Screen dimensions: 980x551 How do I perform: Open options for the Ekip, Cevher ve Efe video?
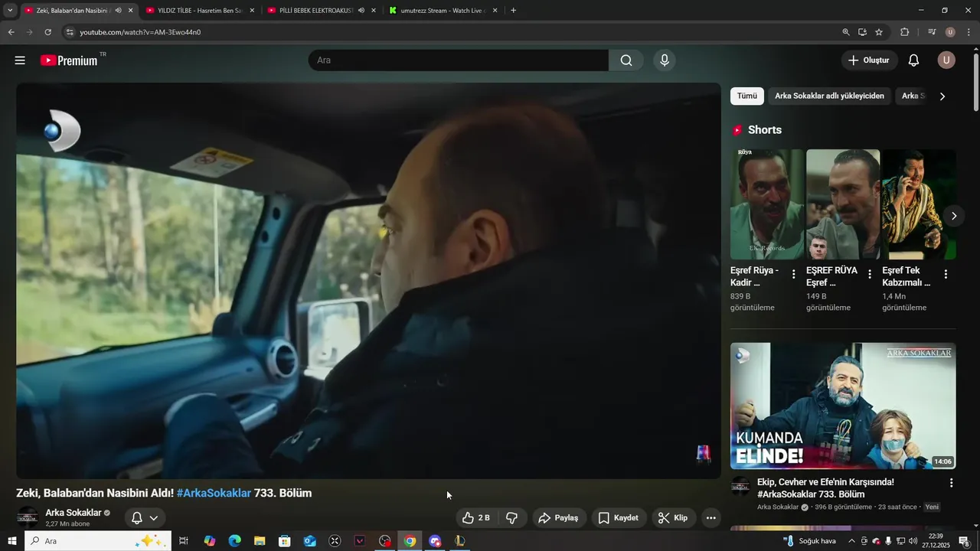pos(951,484)
